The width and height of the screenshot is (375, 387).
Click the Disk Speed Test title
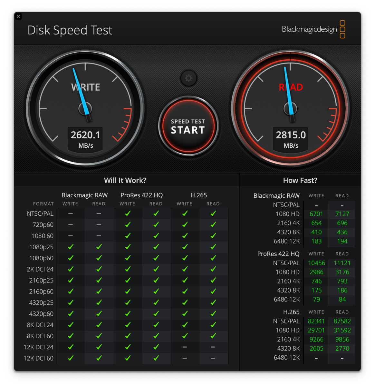click(x=70, y=30)
